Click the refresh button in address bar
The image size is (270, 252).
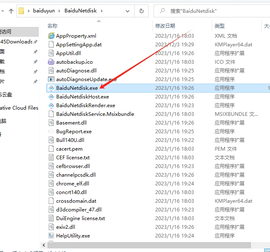pos(141,11)
